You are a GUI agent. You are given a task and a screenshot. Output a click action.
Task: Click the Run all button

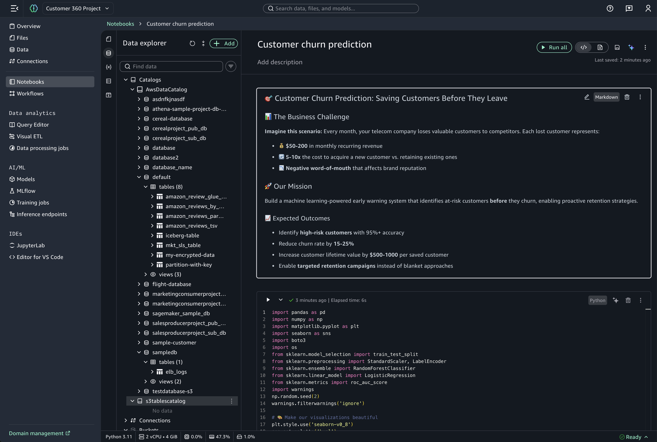click(554, 47)
